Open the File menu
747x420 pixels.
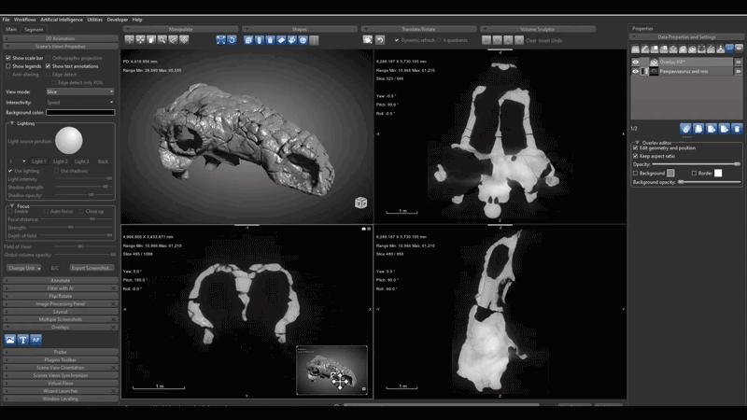pos(6,20)
